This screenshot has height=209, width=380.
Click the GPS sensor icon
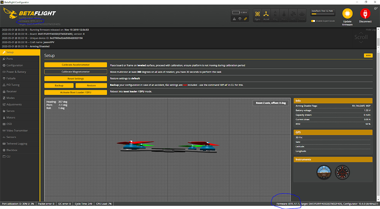[293, 15]
